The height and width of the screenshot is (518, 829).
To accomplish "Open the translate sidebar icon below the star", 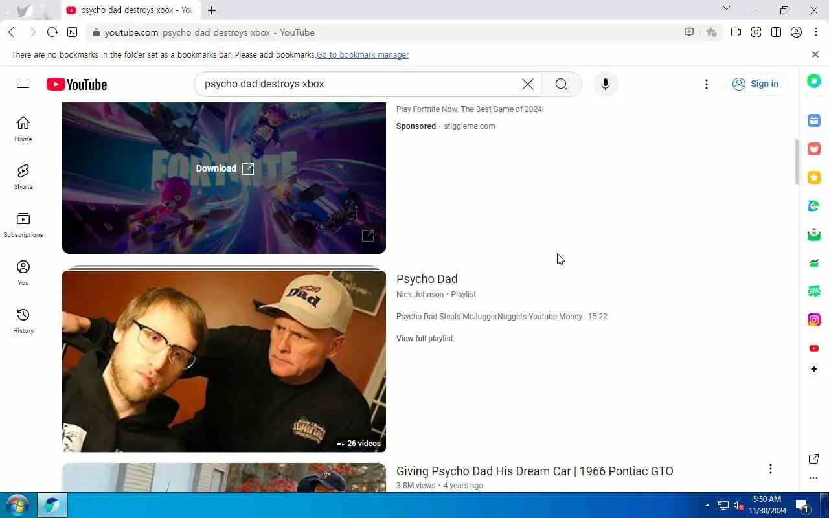I will tap(814, 206).
